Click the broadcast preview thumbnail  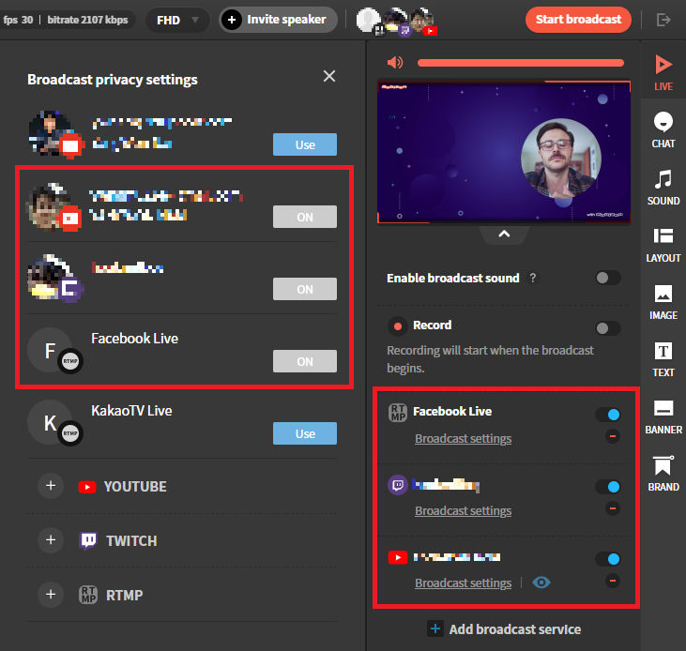coord(504,152)
